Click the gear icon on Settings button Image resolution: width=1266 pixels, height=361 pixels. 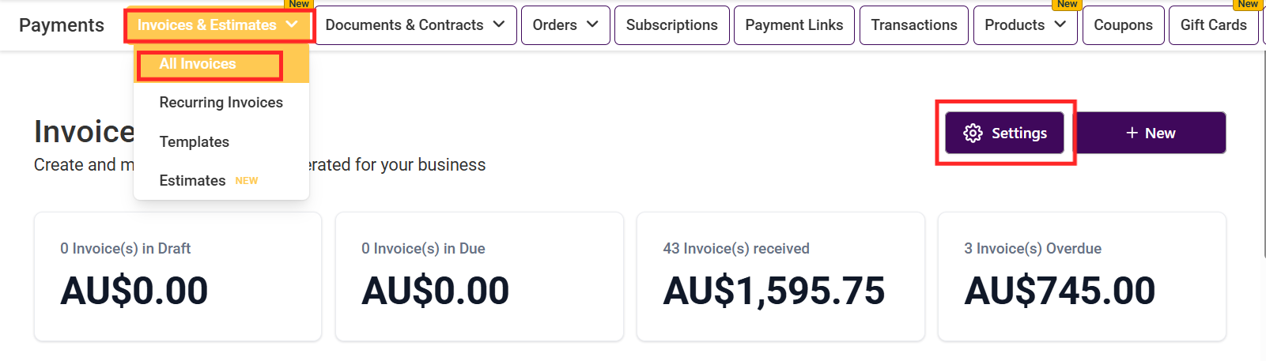point(973,133)
